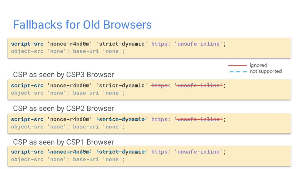301x169 pixels.
Task: Click 'unsafe-inline' in the CSP1 box
Action: coord(198,152)
